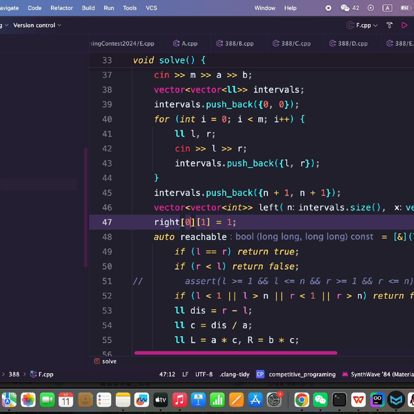Open the LF line separator selector
The width and height of the screenshot is (414, 414).
(x=185, y=374)
